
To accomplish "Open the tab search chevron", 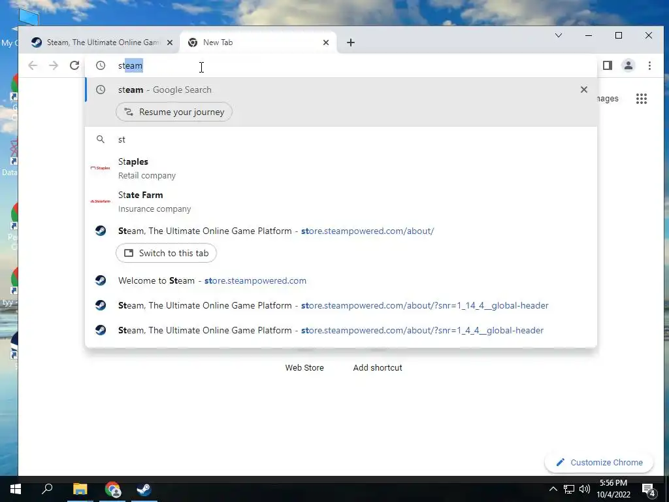I will tap(558, 35).
